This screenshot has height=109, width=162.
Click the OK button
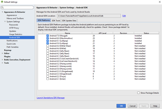[121, 106]
